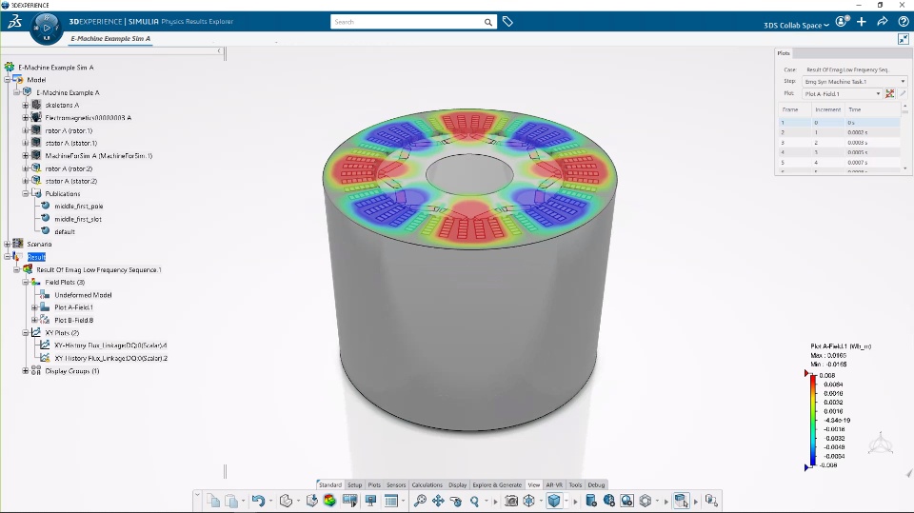Select the Undeformed Model tree item

tap(83, 295)
